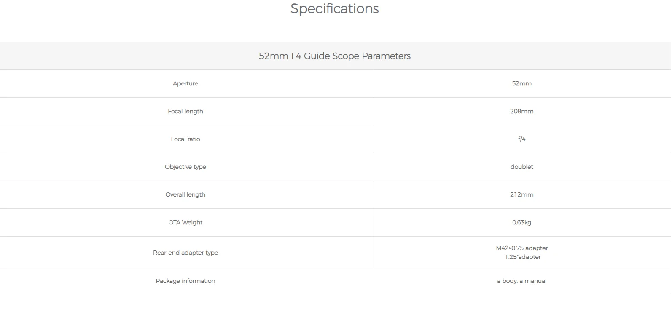This screenshot has height=309, width=672.
Task: Click the f/4 focal ratio value
Action: coord(521,139)
